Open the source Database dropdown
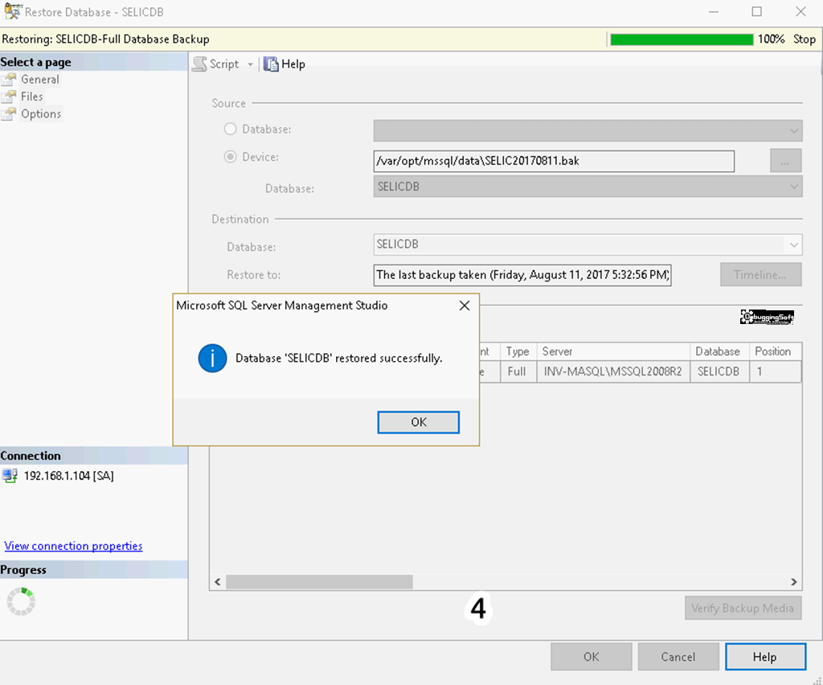Viewport: 823px width, 685px height. pos(588,131)
